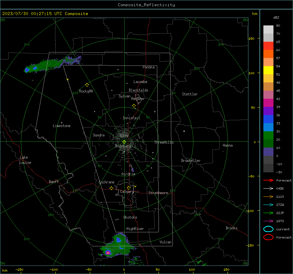Click the HighRiver label
The height and width of the screenshot is (274, 293).
[x=135, y=229]
